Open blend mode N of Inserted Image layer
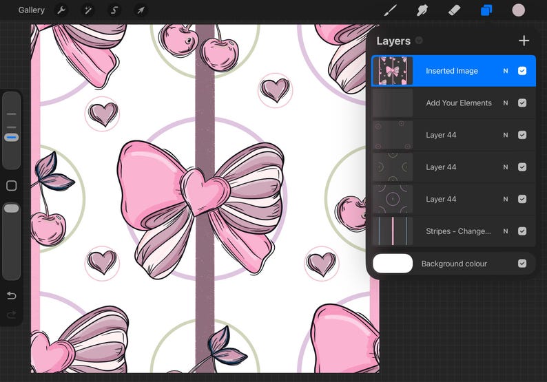The width and height of the screenshot is (547, 382). tap(506, 71)
